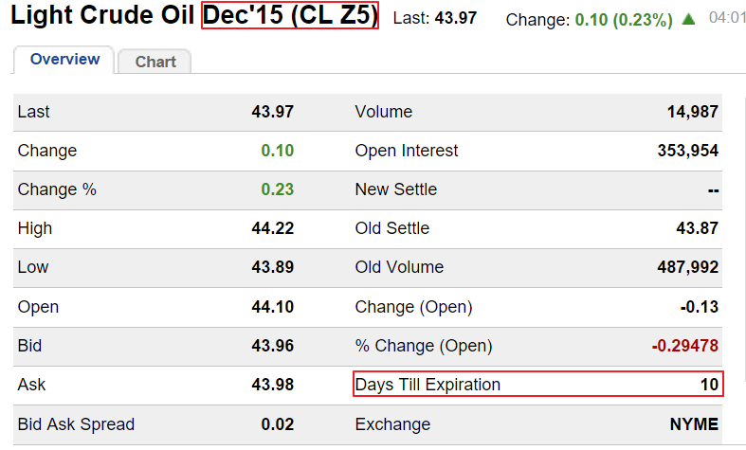Select the Volume value 14,987
746x450 pixels.
(x=692, y=112)
